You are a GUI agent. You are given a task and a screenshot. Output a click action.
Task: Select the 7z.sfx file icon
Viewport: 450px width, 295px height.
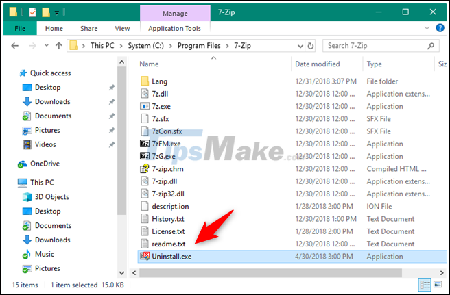[x=145, y=118]
